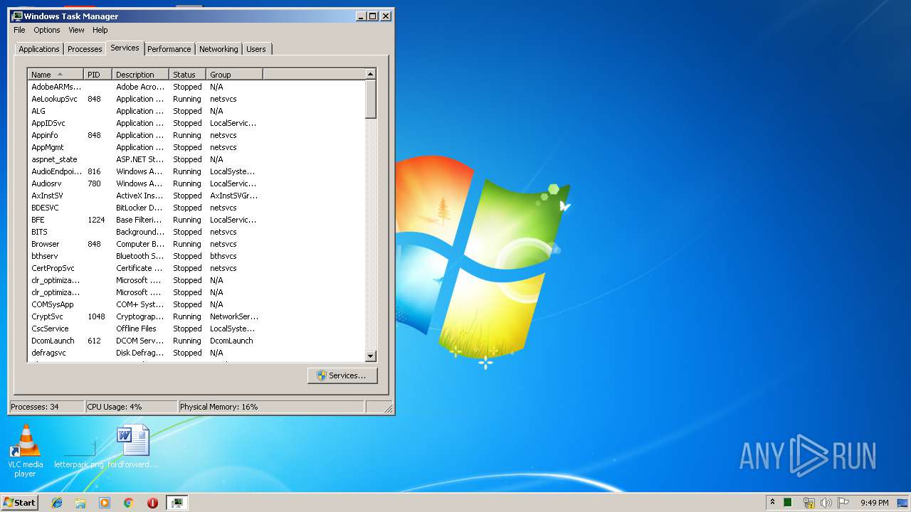The width and height of the screenshot is (911, 512).
Task: Click the Task Manager taskbar button
Action: [x=177, y=503]
